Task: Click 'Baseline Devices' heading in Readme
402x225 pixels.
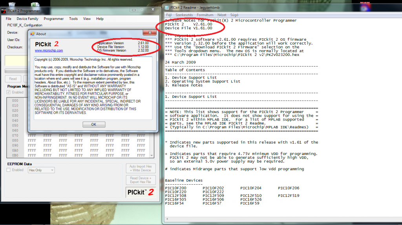Action: [x=184, y=180]
